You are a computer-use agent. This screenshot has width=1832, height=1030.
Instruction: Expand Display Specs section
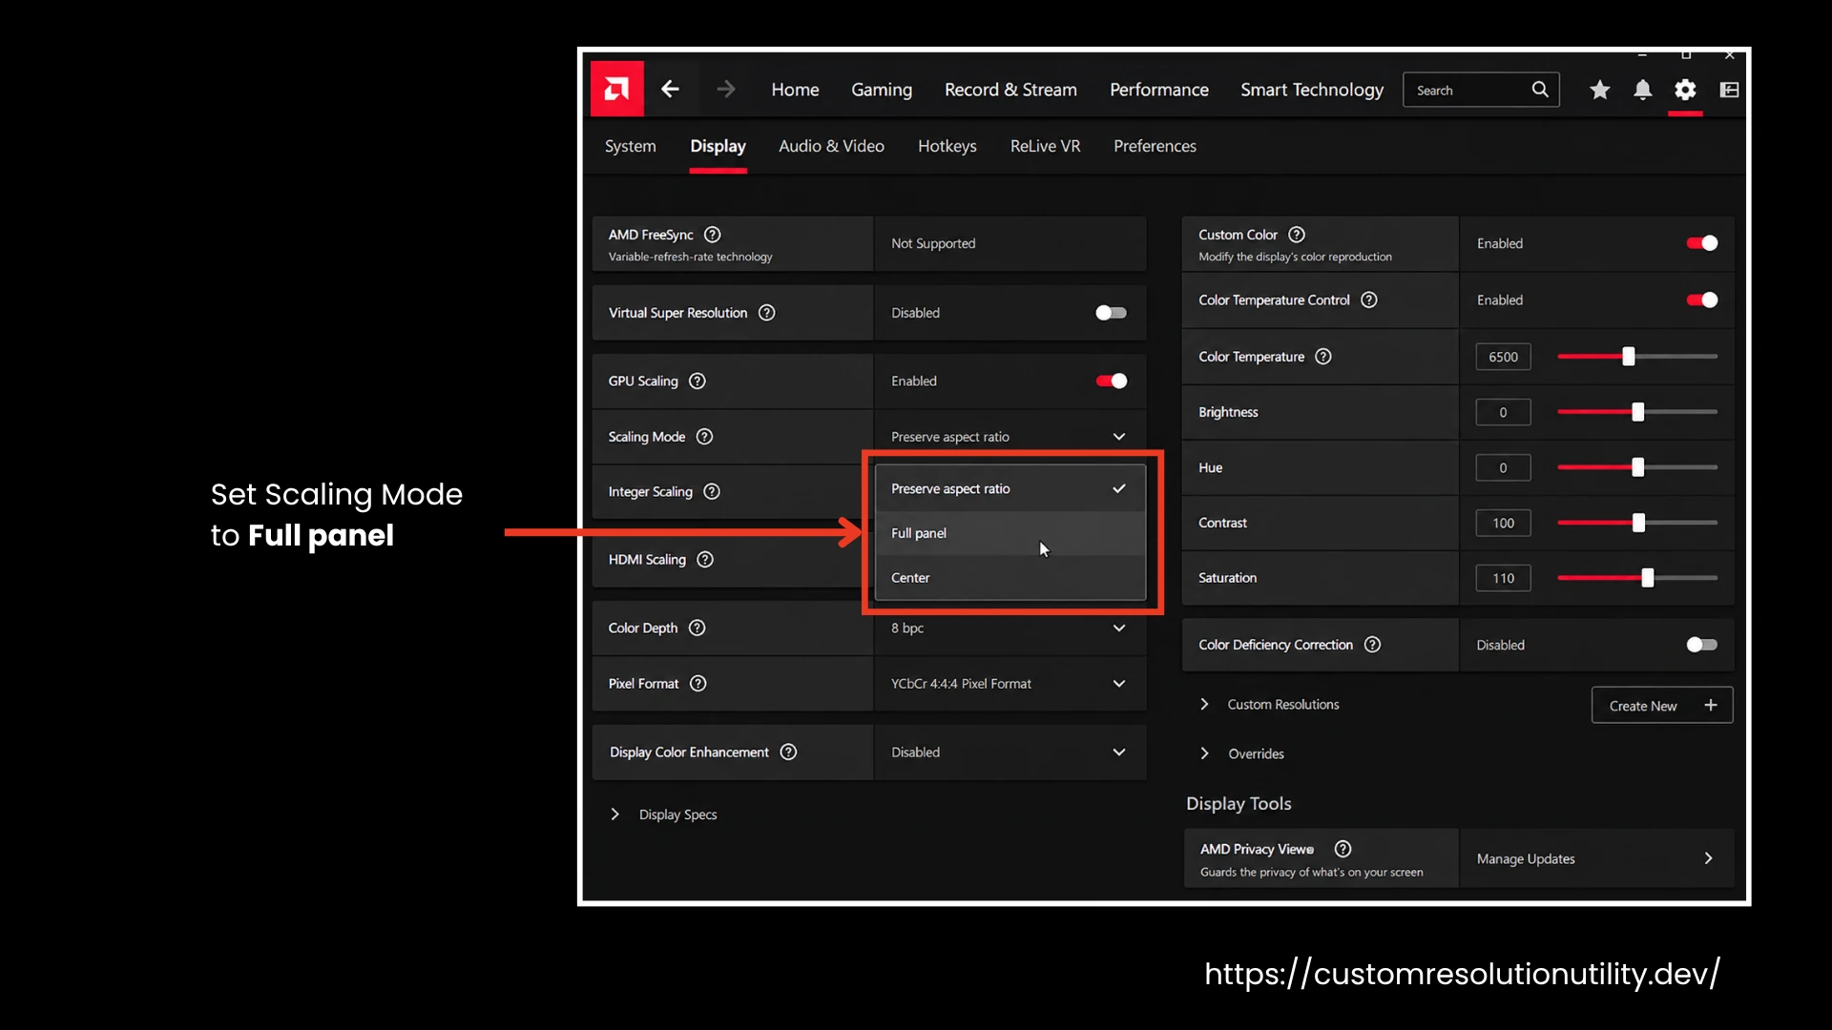[615, 814]
